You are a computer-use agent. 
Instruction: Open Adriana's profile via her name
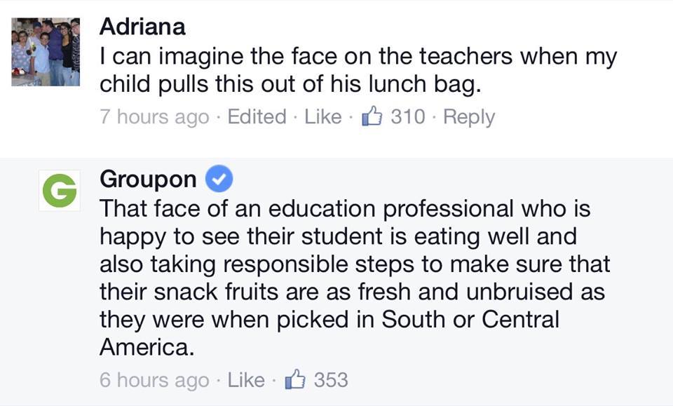tap(143, 27)
